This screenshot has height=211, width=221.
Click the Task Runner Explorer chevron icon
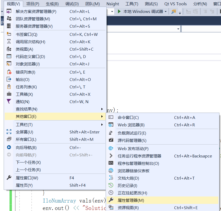click(x=111, y=156)
